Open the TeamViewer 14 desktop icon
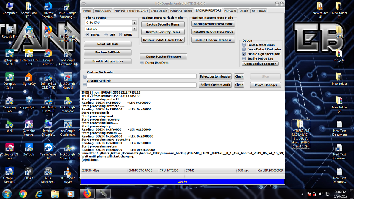 click(x=48, y=151)
